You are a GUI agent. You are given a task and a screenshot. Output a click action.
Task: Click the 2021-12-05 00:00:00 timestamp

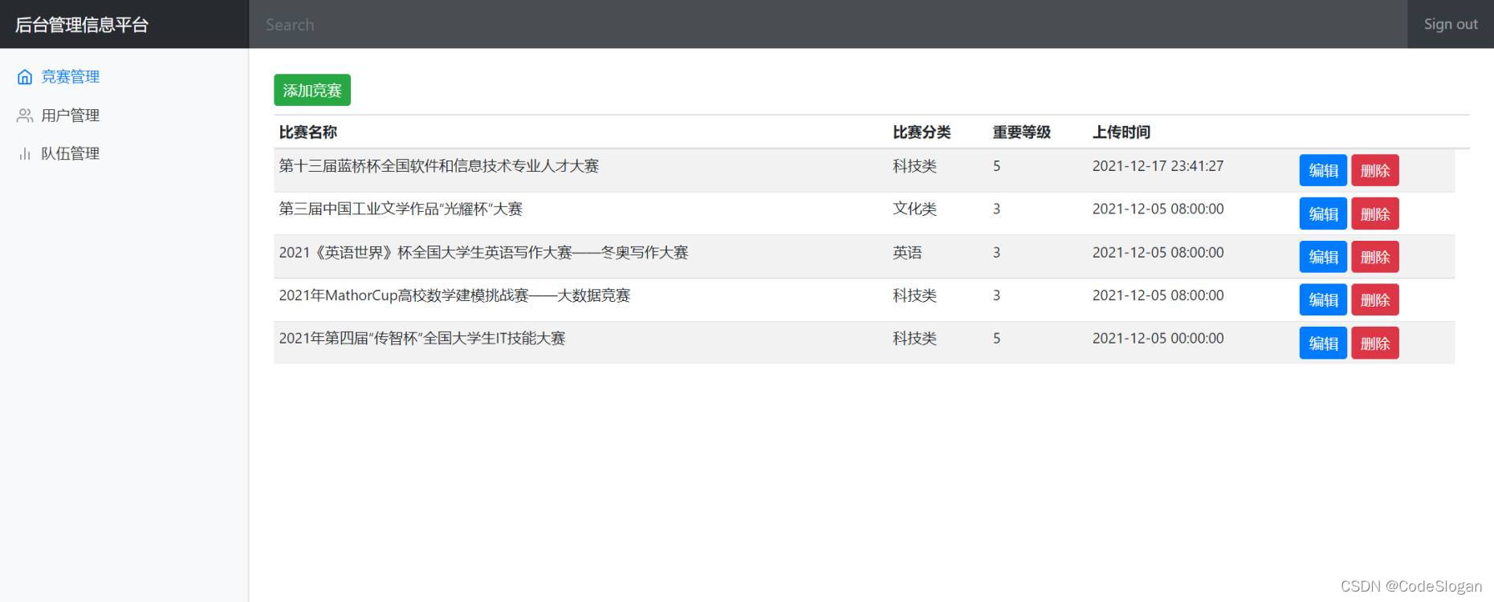click(x=1158, y=339)
